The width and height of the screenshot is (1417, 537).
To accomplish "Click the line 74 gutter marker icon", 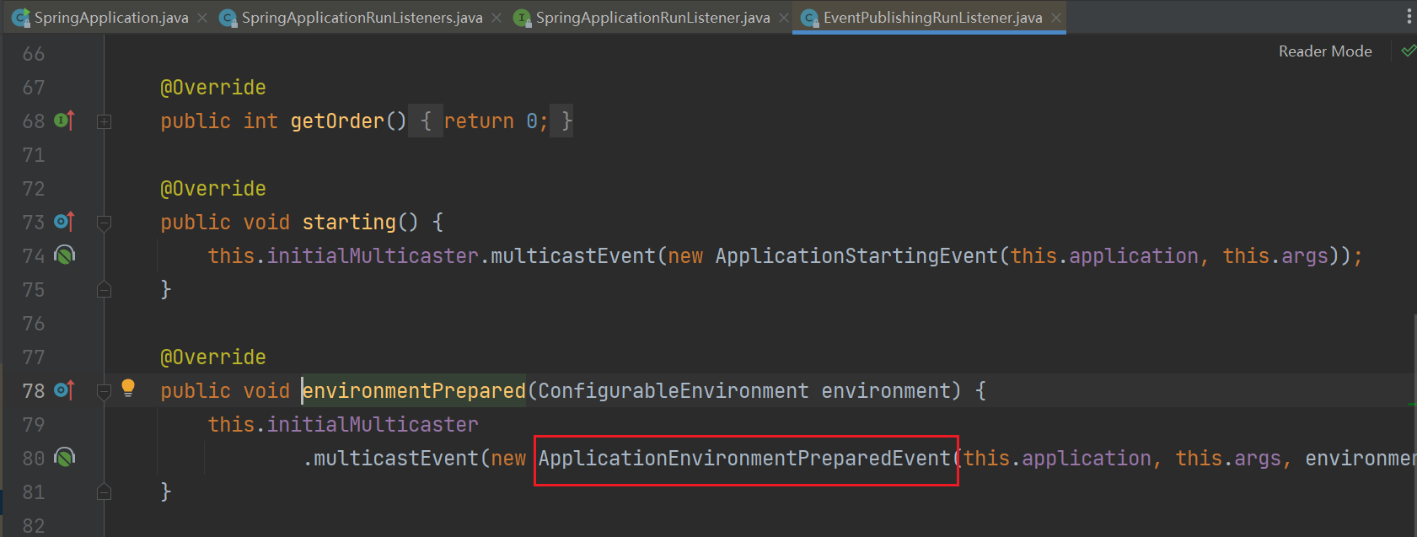I will [65, 255].
